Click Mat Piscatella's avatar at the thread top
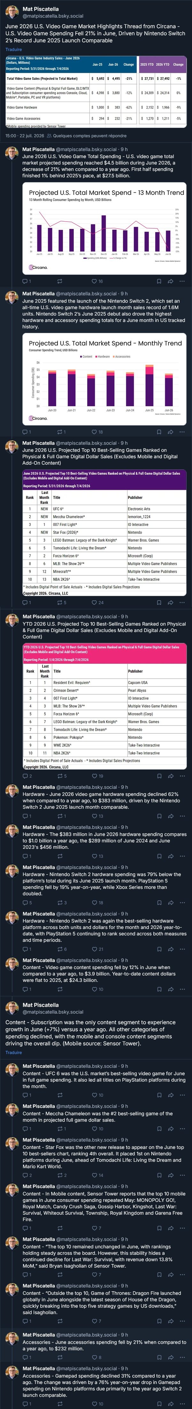The height and width of the screenshot is (1409, 192). (12, 13)
